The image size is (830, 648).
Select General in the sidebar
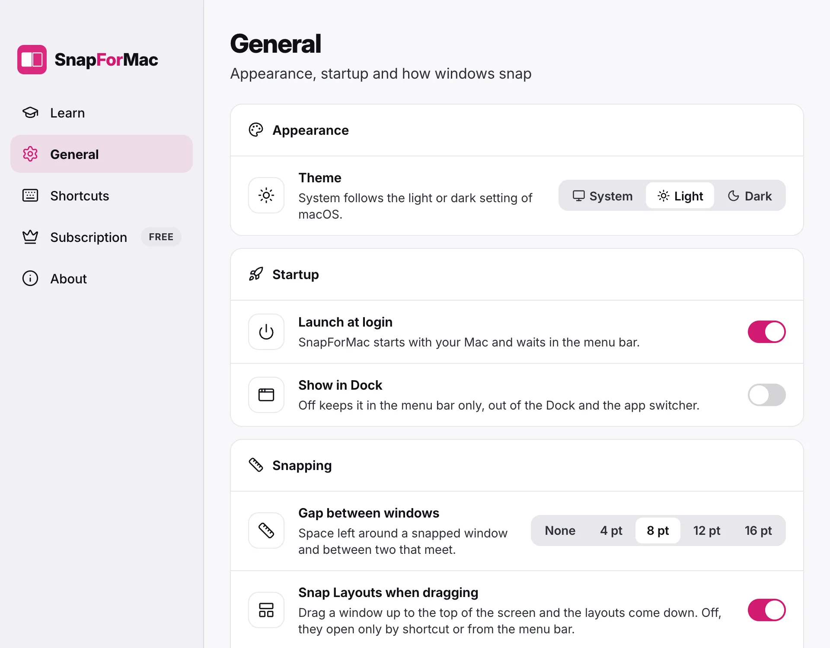point(102,154)
